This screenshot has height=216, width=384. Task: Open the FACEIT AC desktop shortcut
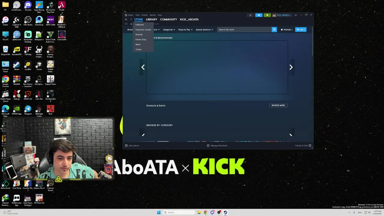pyautogui.click(x=28, y=95)
